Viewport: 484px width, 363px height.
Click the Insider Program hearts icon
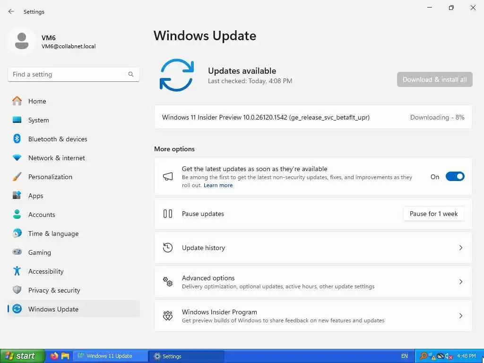point(168,315)
